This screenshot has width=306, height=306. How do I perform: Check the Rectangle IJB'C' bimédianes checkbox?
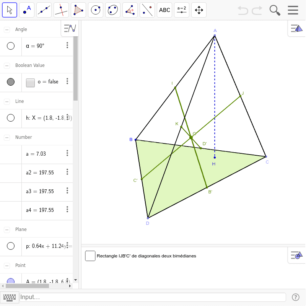click(x=90, y=256)
